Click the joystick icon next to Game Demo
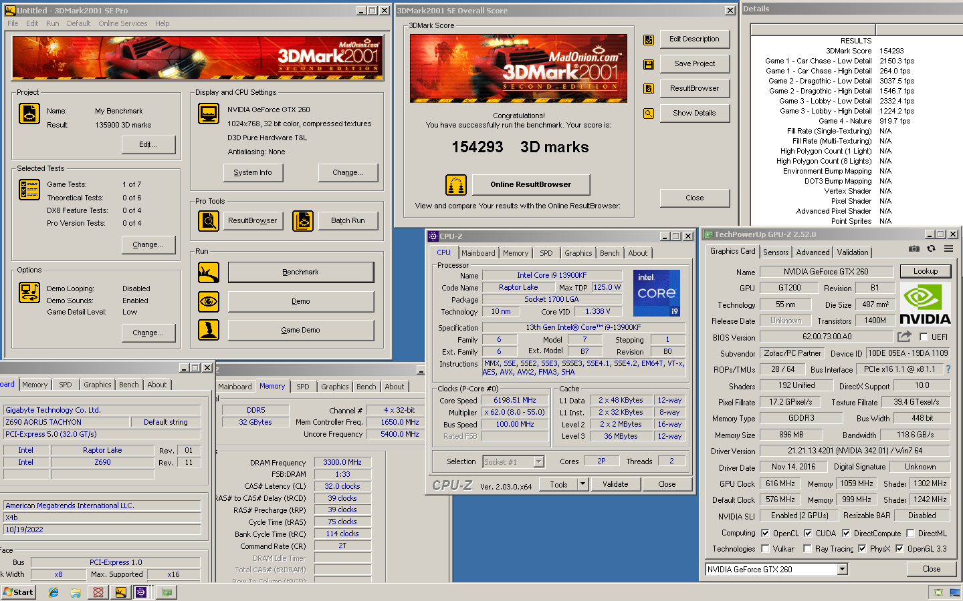The width and height of the screenshot is (963, 601). pos(209,330)
